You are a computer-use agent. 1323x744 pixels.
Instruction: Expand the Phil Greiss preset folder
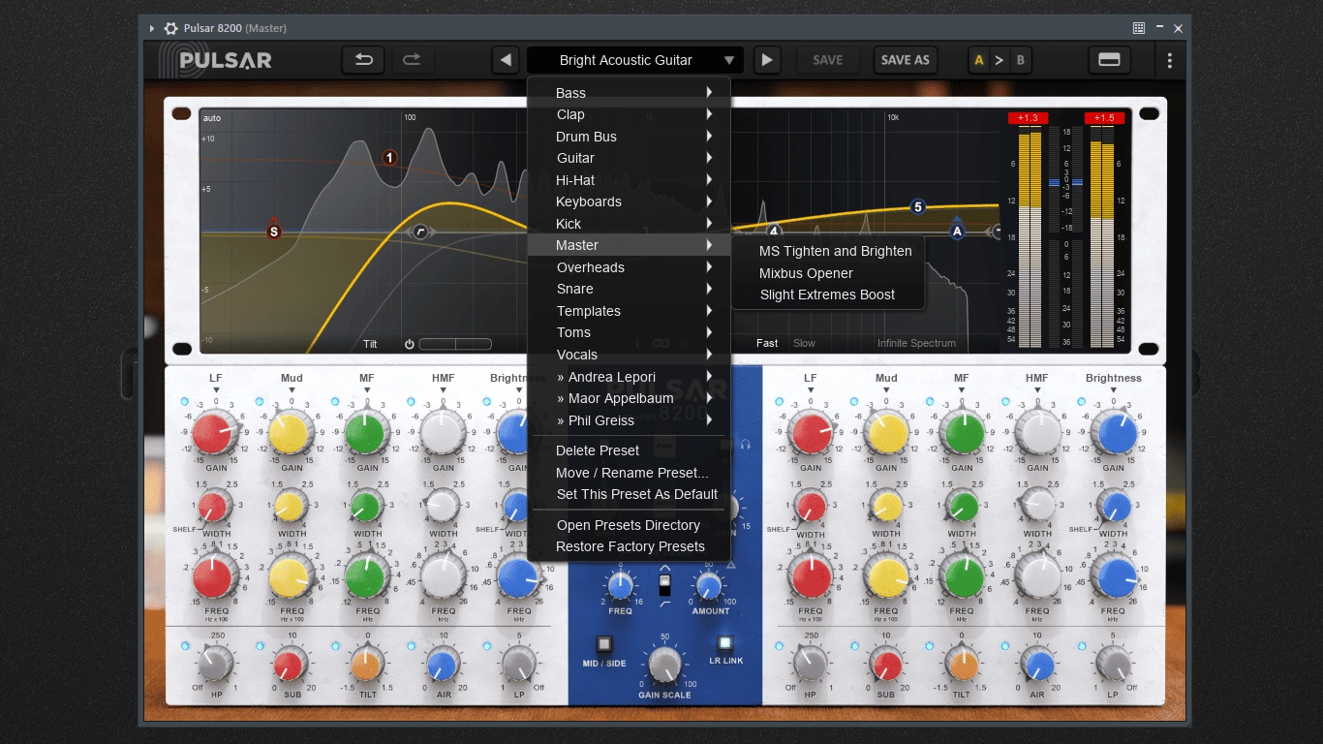(x=629, y=420)
